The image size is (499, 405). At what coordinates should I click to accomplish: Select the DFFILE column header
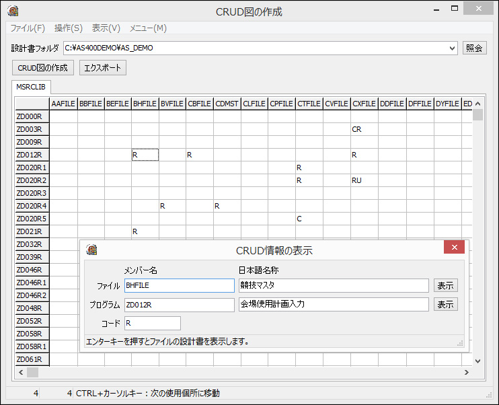420,104
